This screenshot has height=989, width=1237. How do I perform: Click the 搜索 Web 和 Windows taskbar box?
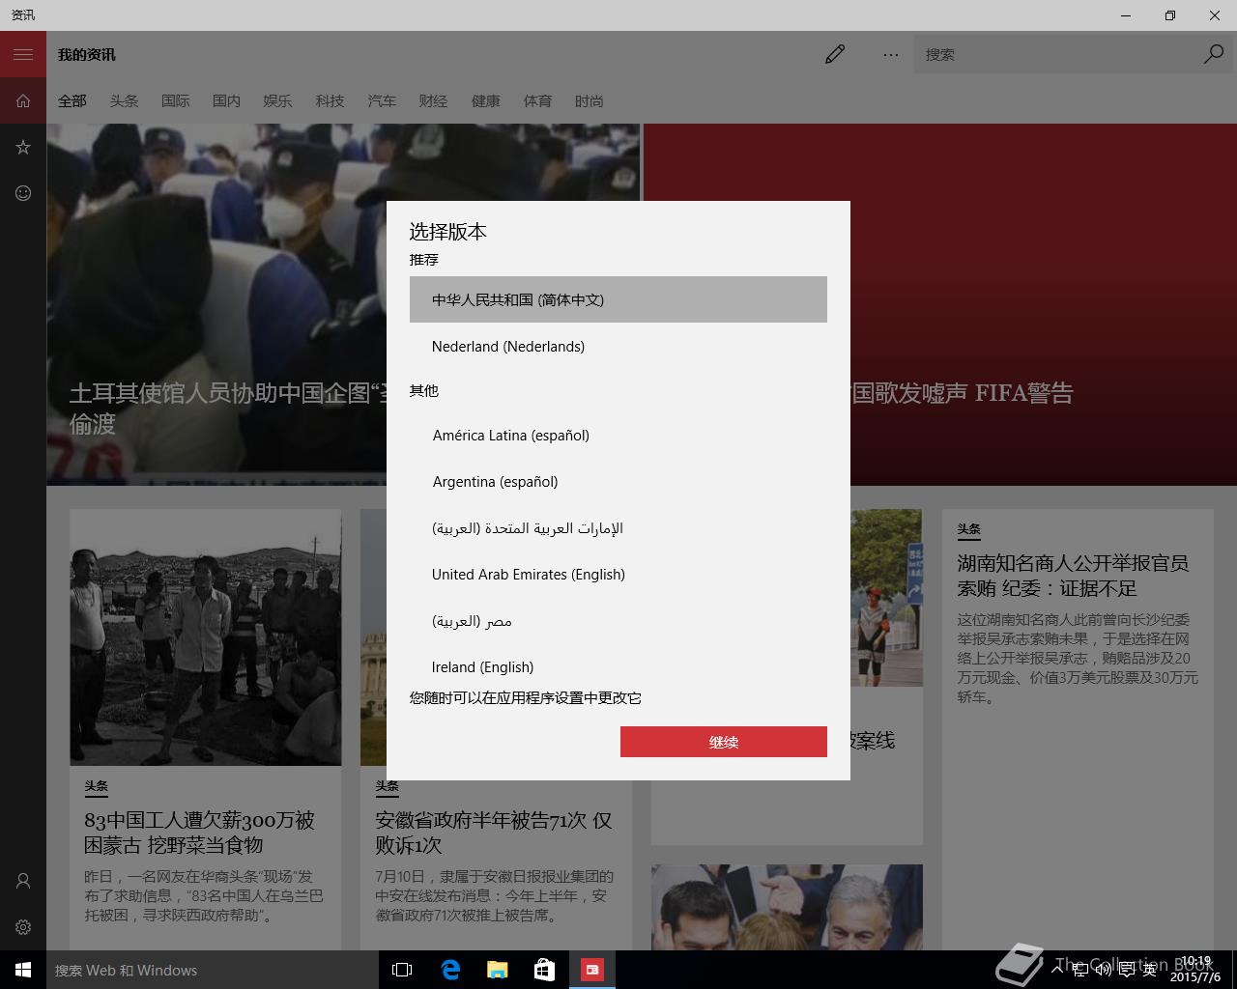point(213,970)
